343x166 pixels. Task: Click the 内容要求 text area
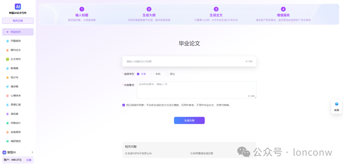197,90
